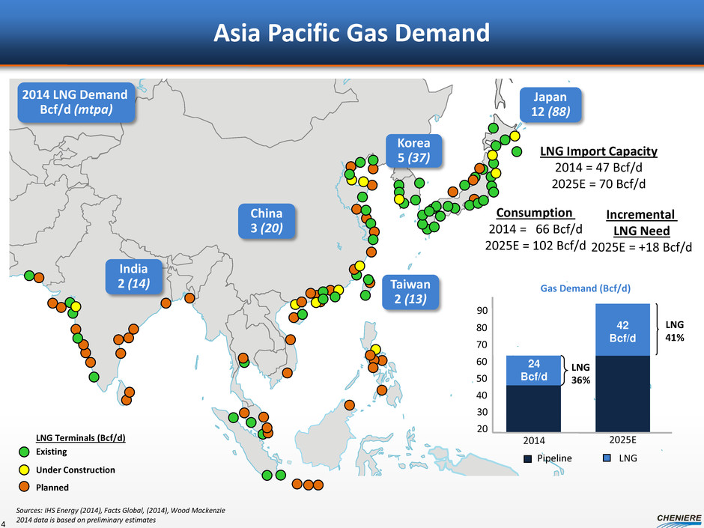Select the Asia Pacific Gas Demand title
Viewport: 704px width, 528px height.
click(351, 33)
